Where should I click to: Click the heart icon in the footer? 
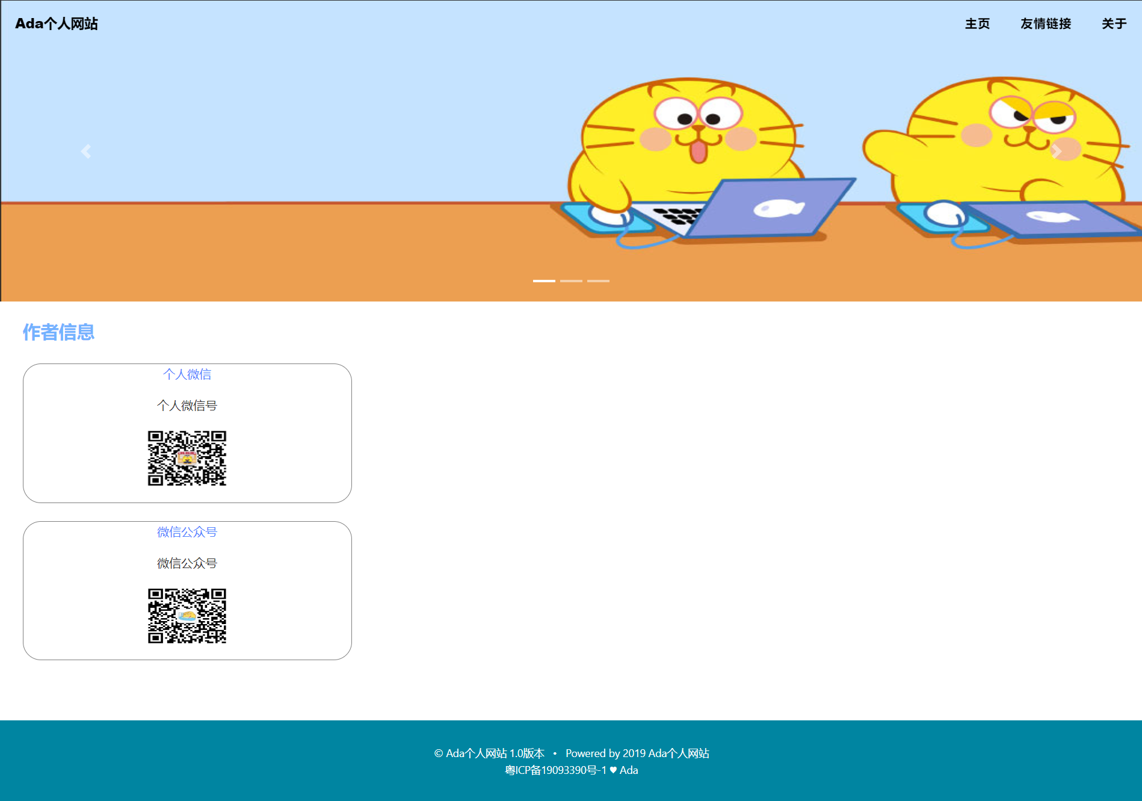click(x=613, y=770)
